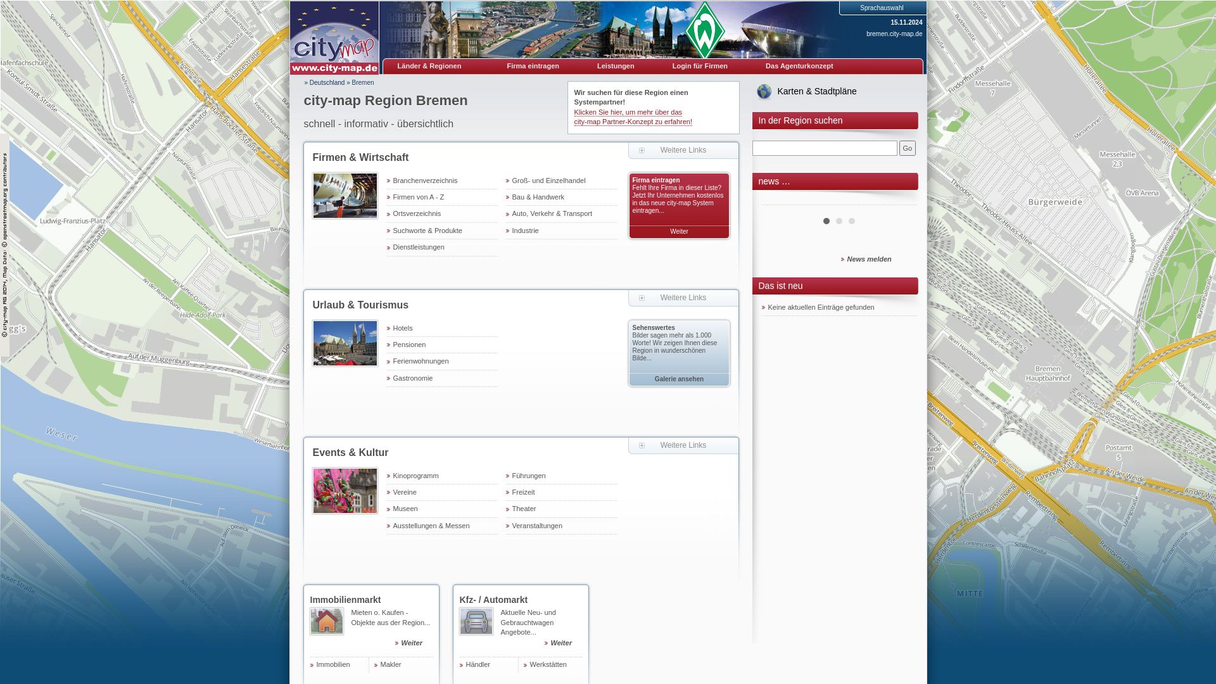The height and width of the screenshot is (684, 1216).
Task: Click the globe icon beside Karten & Stadtpläne
Action: click(x=764, y=92)
